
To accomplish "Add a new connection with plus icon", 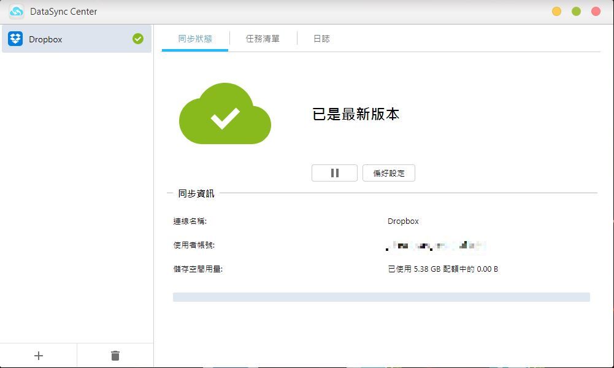I will 39,356.
